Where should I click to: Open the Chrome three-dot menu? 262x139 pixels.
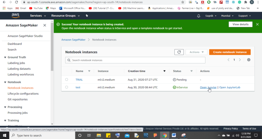pos(258,2)
